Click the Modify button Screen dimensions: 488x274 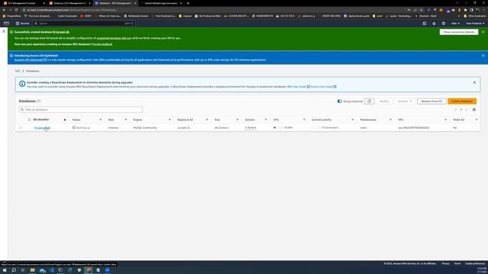[384, 101]
